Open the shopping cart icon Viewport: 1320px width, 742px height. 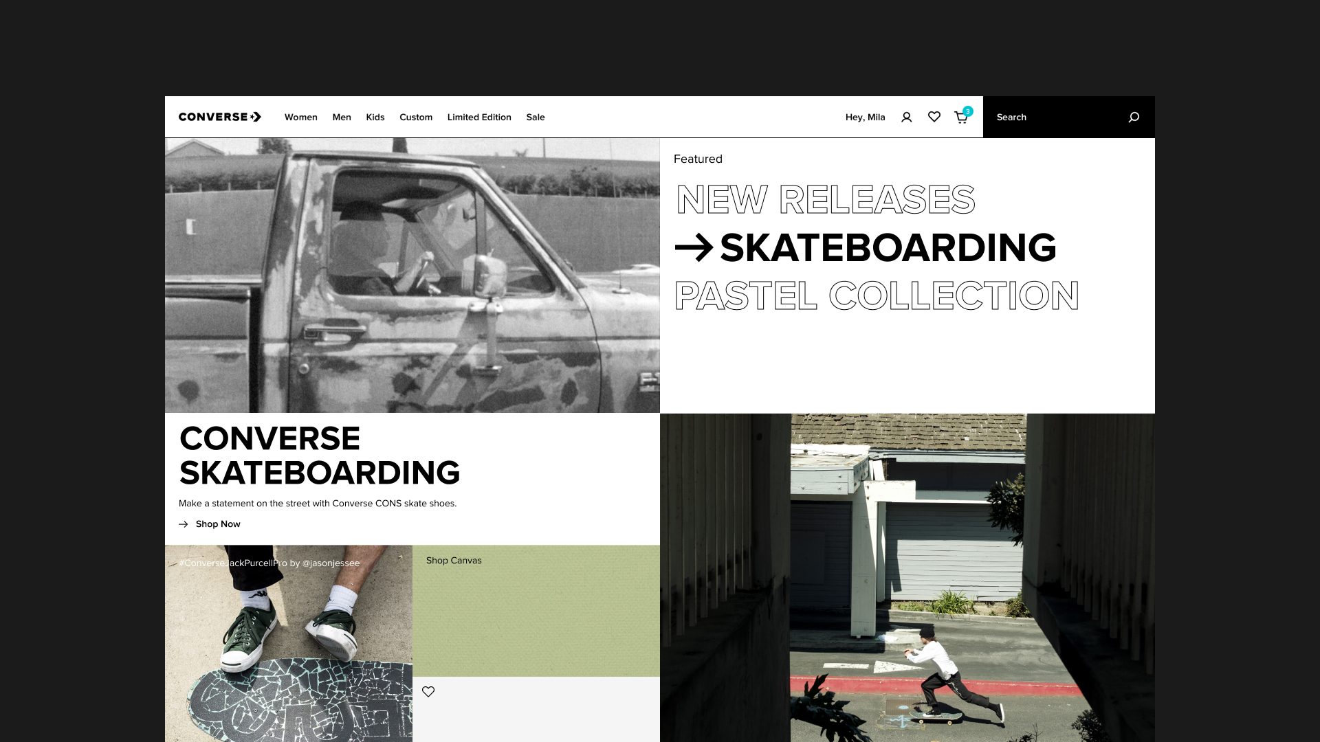[x=961, y=117]
